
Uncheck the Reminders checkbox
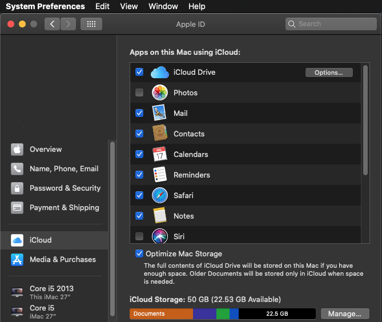[139, 175]
